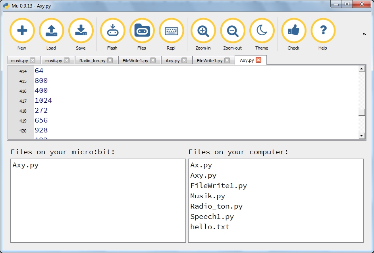Open the Repl icon
Screen dimensions: 374x253
(171, 31)
